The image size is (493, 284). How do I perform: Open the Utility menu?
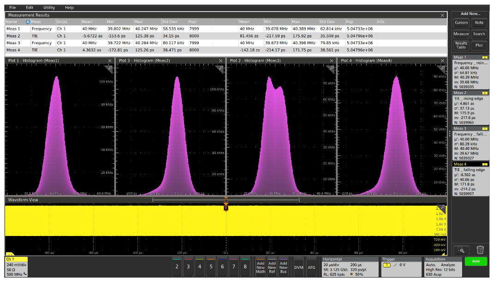pos(48,7)
